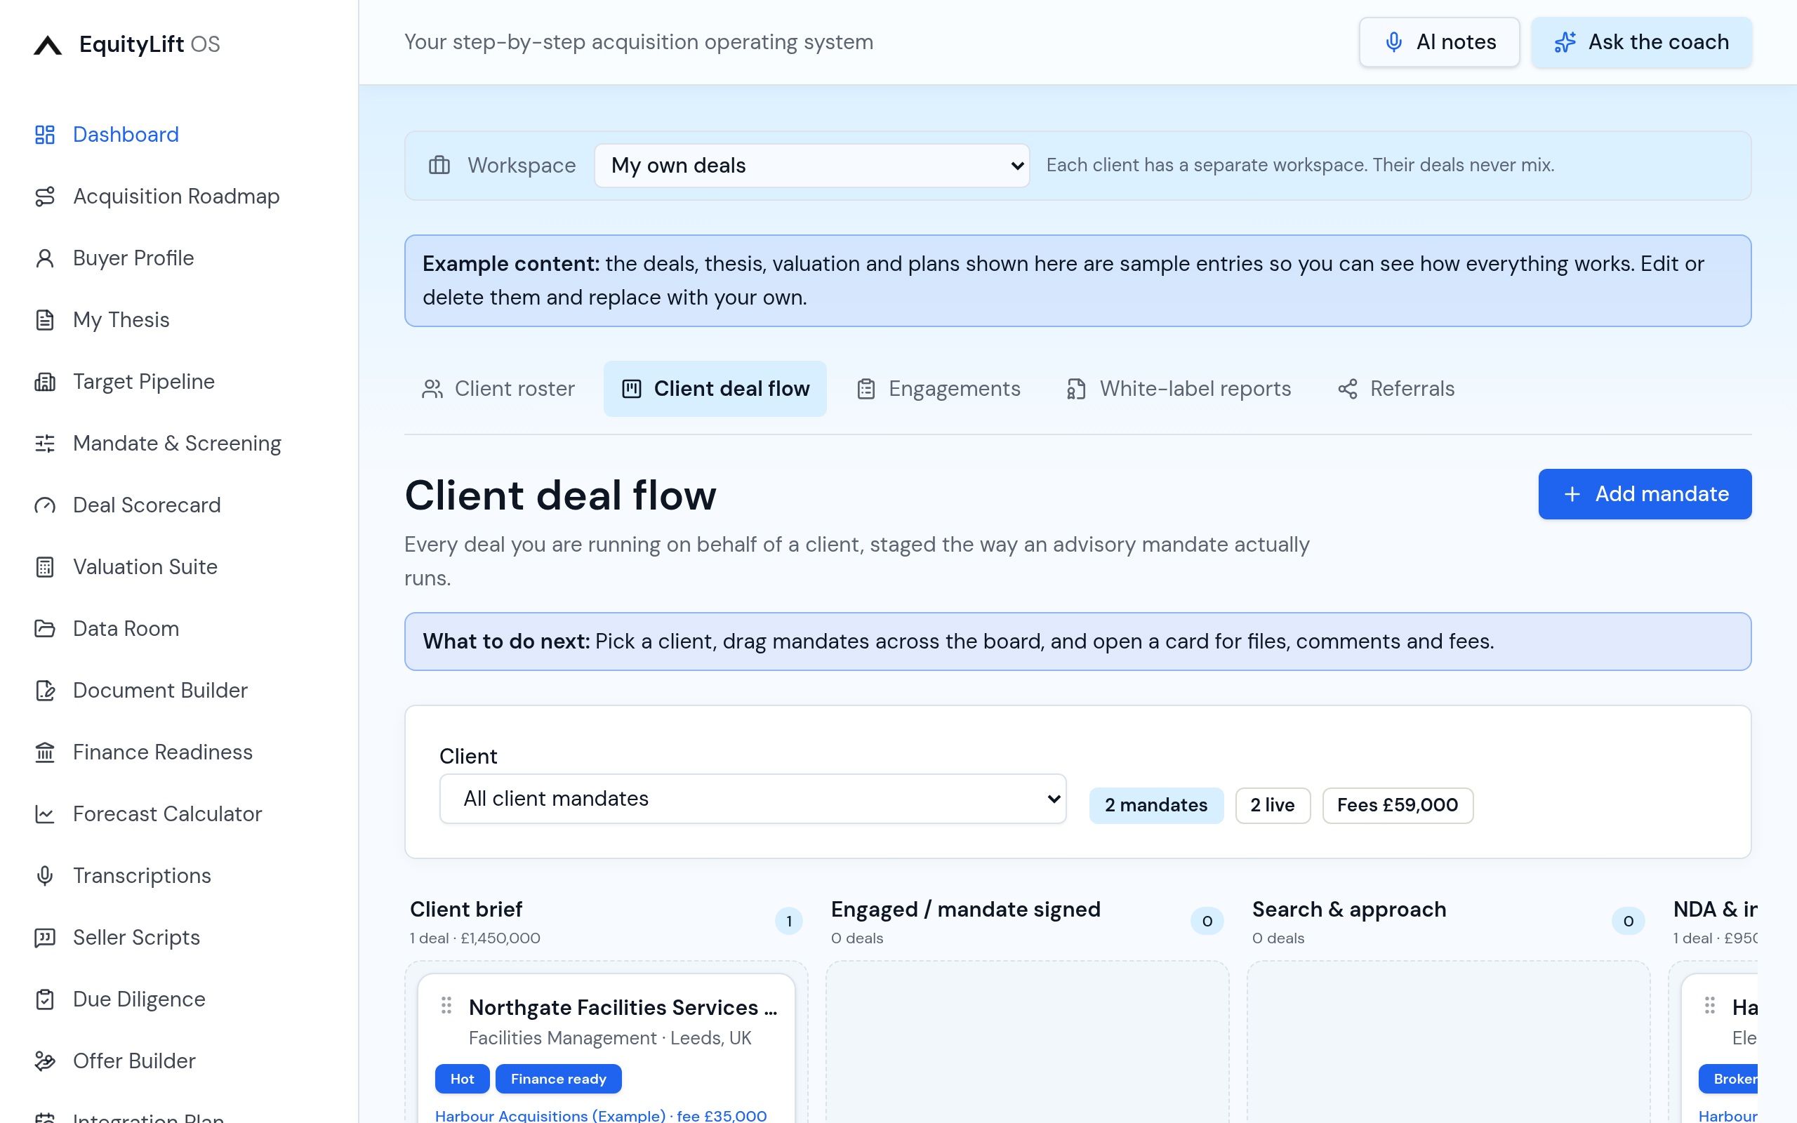Open the Engagements tab

coord(939,388)
